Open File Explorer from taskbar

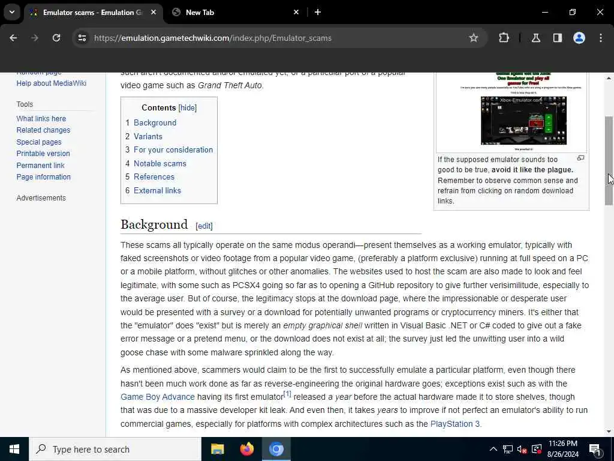[217, 449]
